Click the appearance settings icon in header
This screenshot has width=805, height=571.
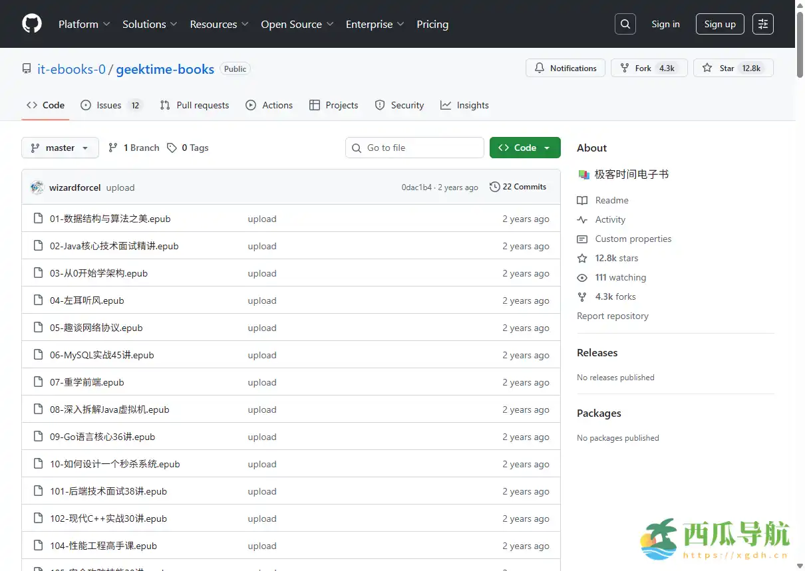pos(763,24)
